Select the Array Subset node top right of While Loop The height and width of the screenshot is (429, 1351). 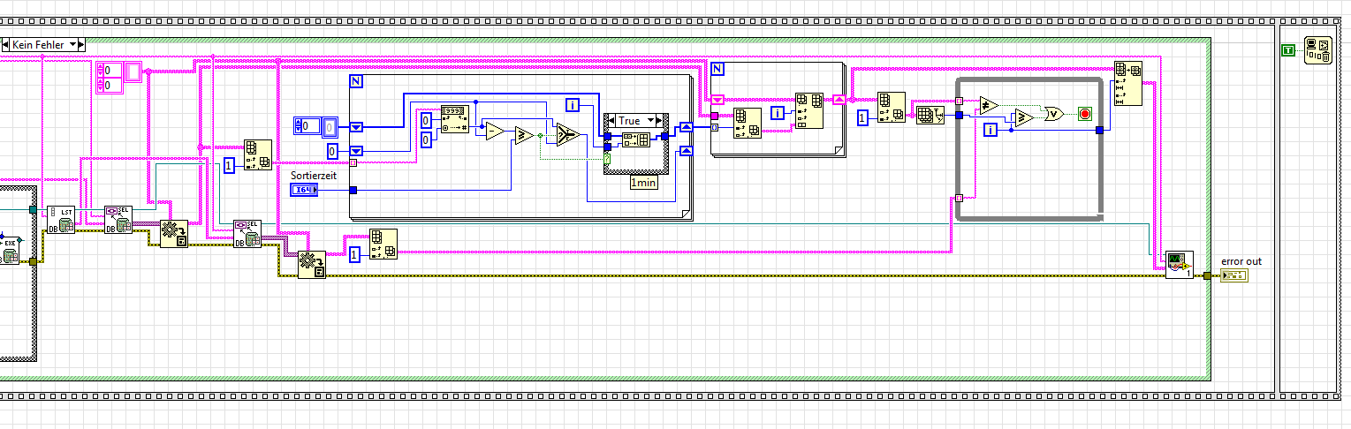tap(1127, 82)
